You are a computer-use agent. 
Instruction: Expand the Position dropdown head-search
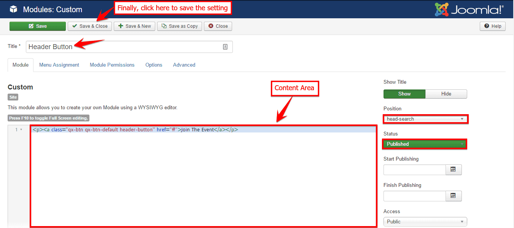pos(425,119)
